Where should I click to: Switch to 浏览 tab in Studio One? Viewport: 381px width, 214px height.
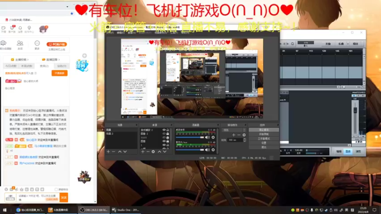click(358, 151)
